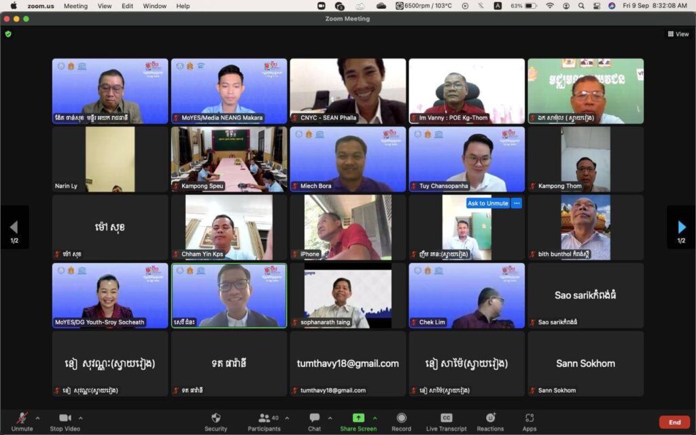Viewport: 696px width, 435px height.
Task: Open the View layout options
Action: [678, 34]
